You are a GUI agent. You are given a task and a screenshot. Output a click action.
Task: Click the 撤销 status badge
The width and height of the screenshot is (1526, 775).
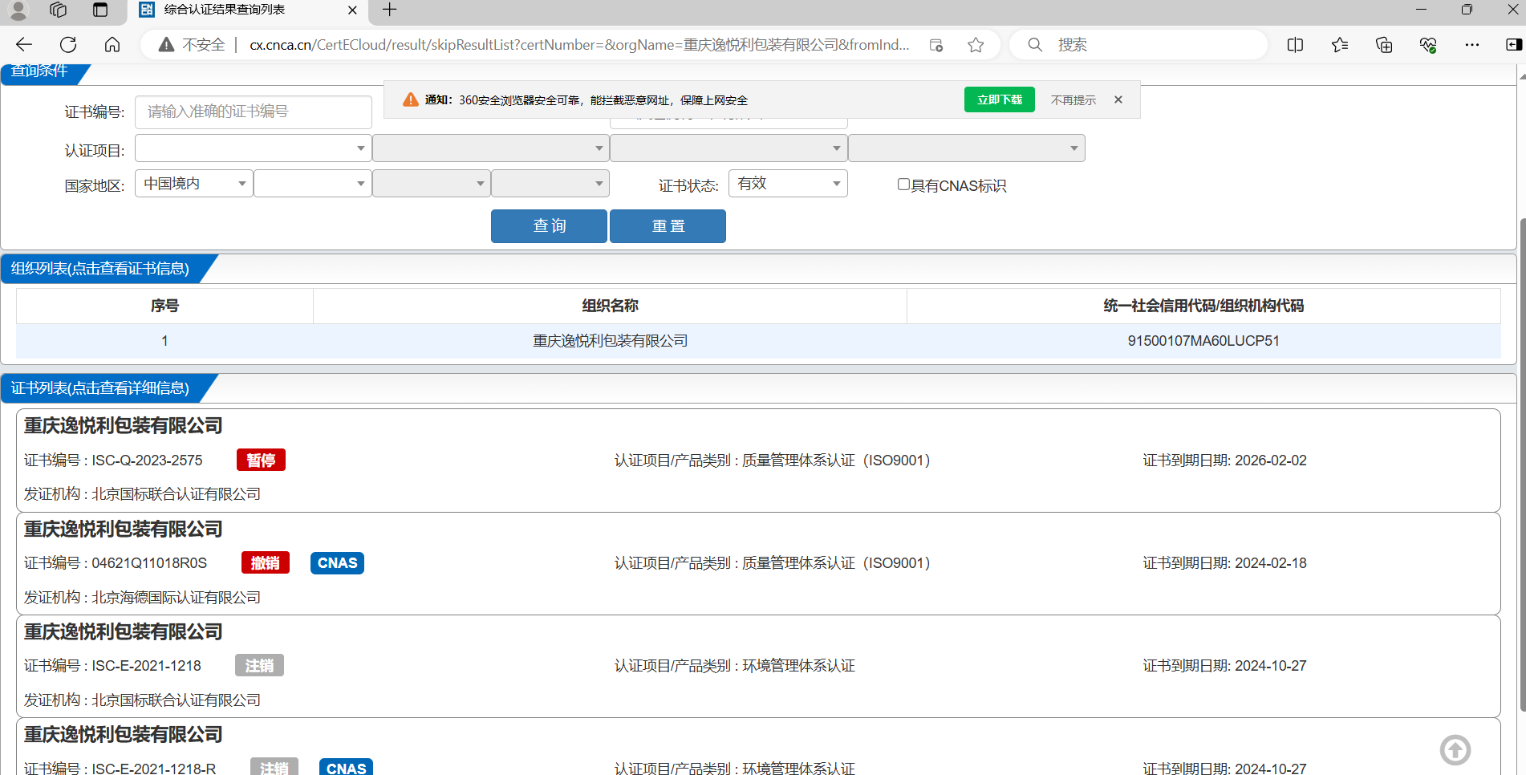[266, 562]
